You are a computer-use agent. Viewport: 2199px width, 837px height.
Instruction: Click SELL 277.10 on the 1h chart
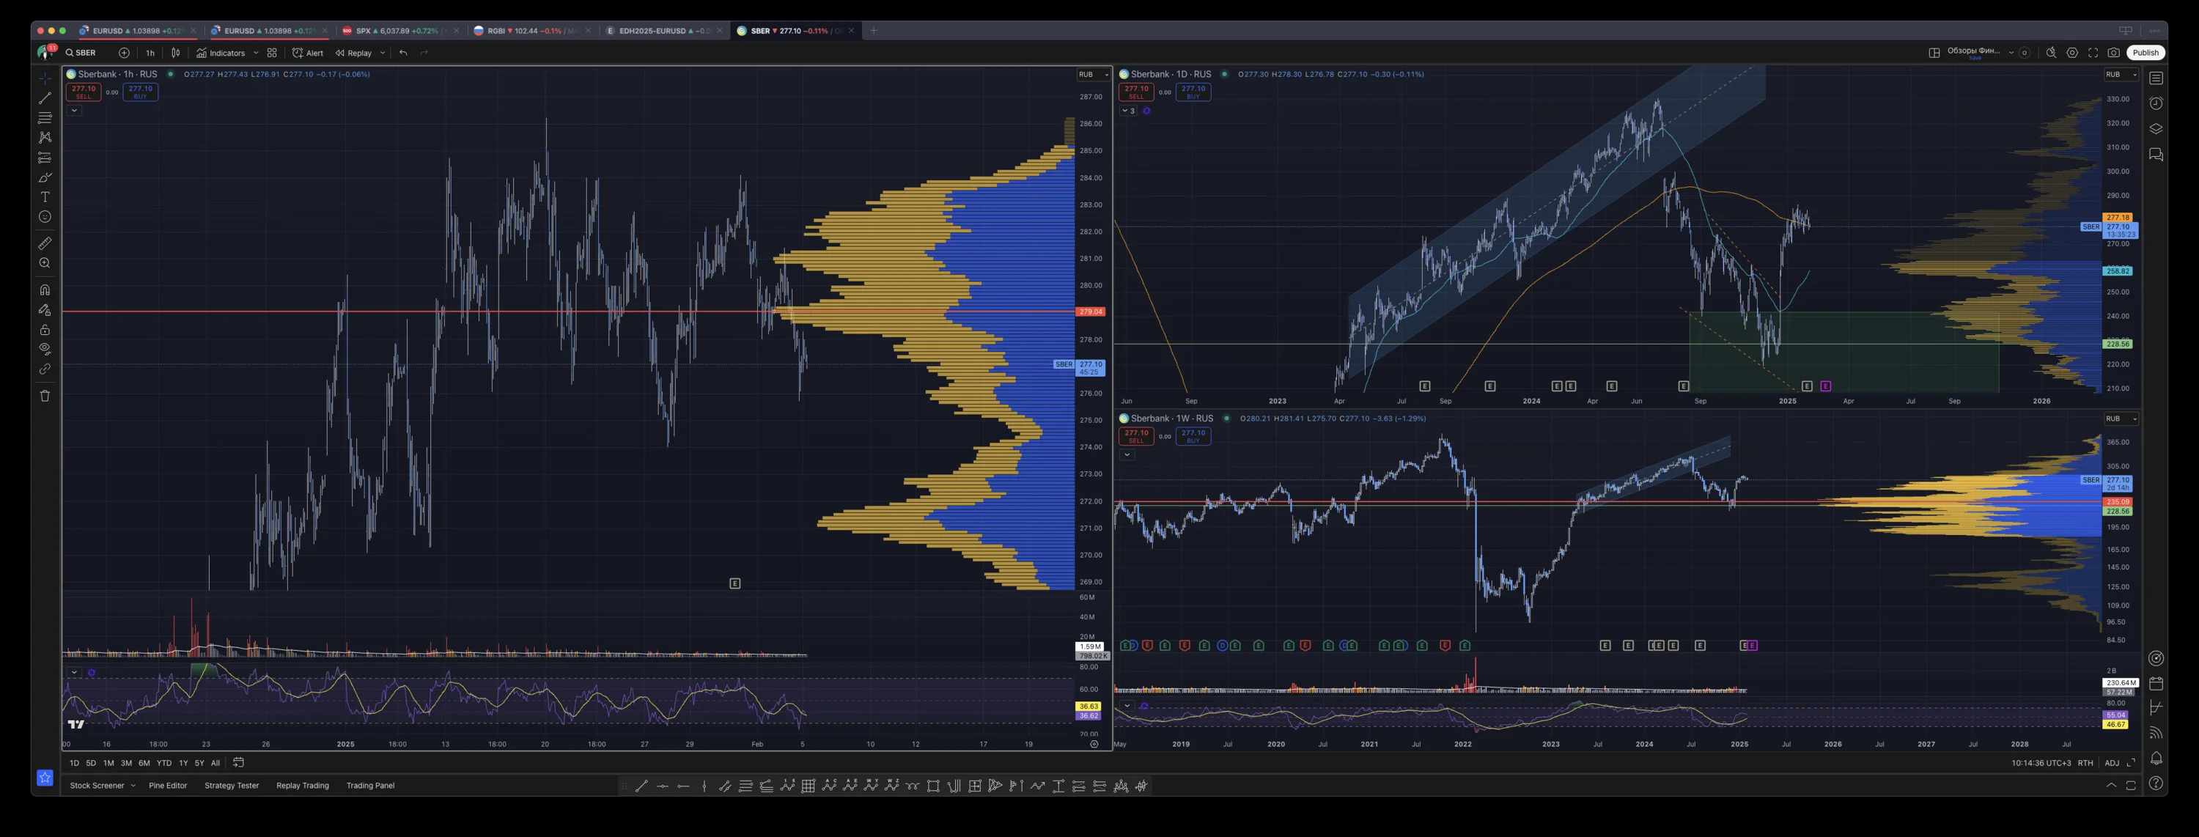tap(84, 92)
